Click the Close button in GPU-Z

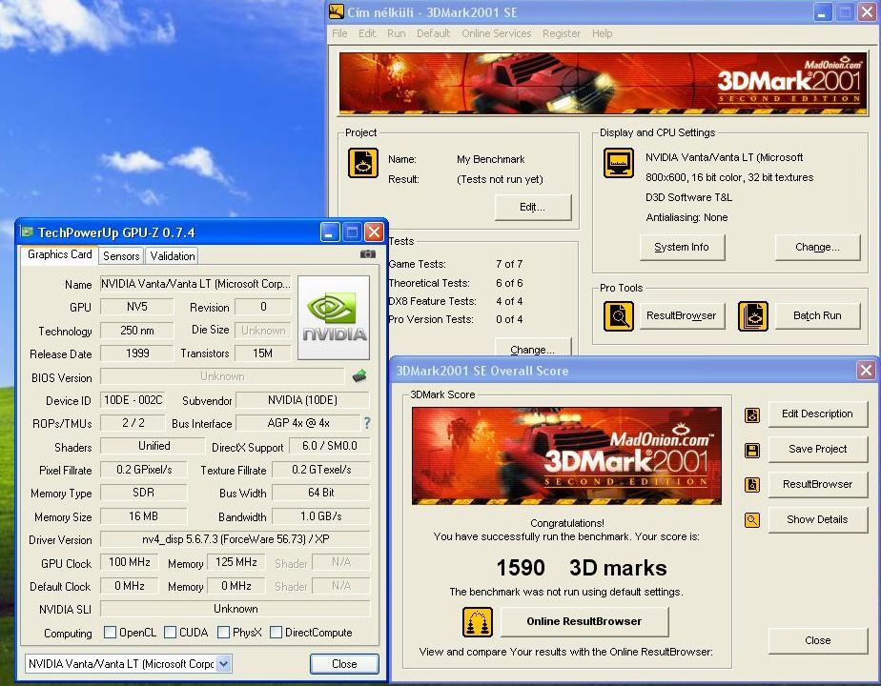344,664
